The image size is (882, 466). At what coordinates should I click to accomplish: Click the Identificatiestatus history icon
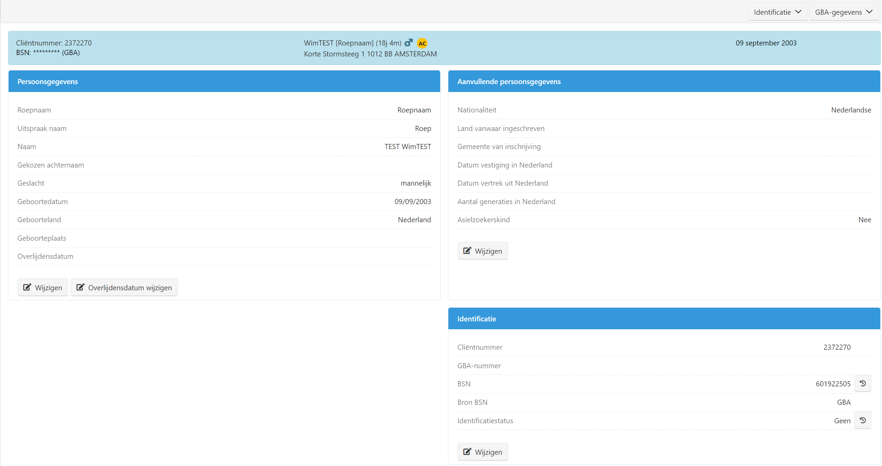point(862,420)
